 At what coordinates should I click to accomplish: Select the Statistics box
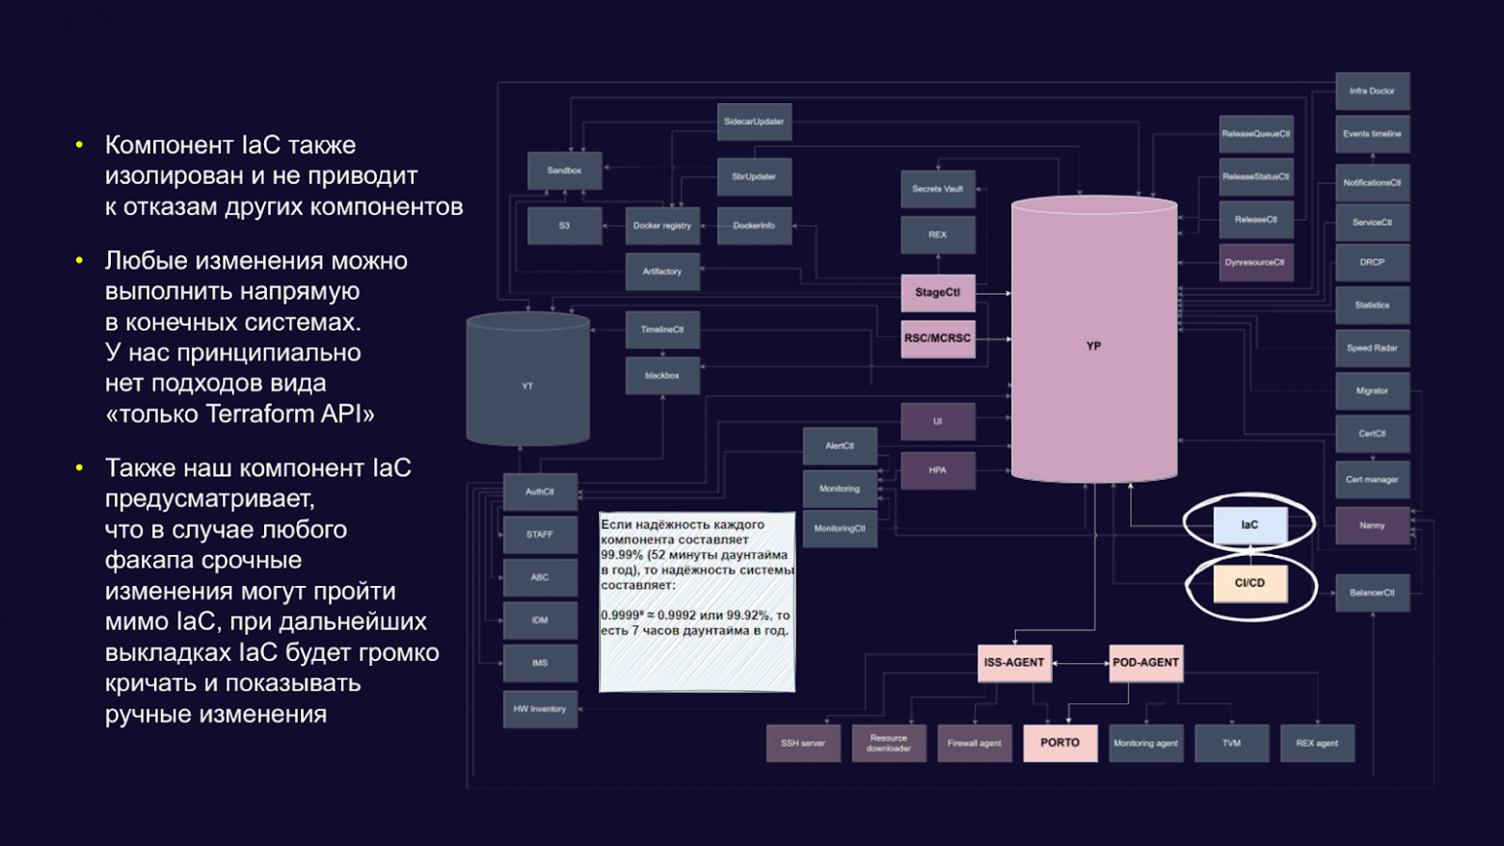point(1373,305)
